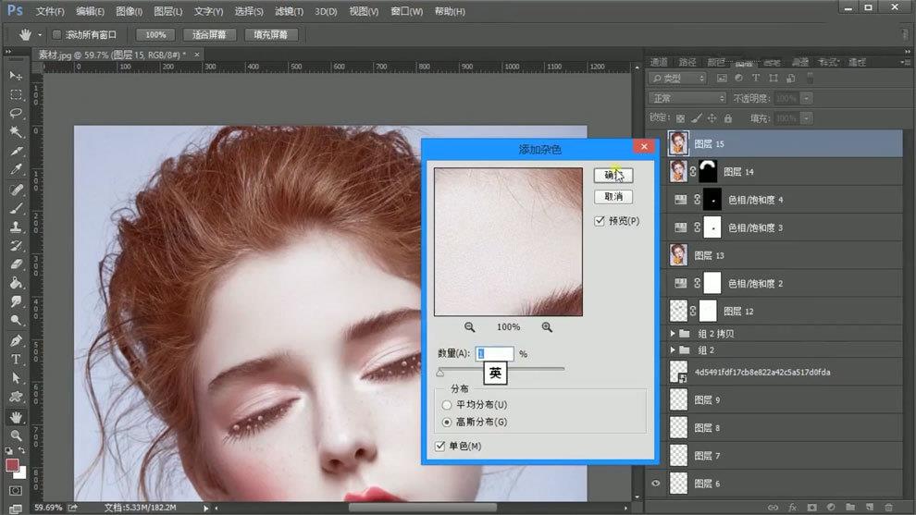Expand the 组 2 layer group

coord(673,350)
